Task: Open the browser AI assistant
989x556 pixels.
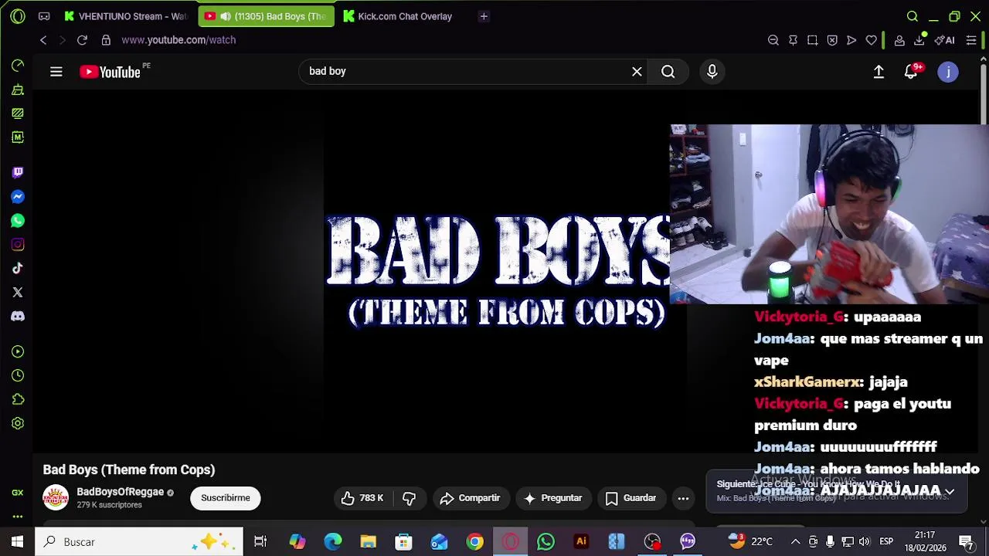Action: (x=945, y=40)
